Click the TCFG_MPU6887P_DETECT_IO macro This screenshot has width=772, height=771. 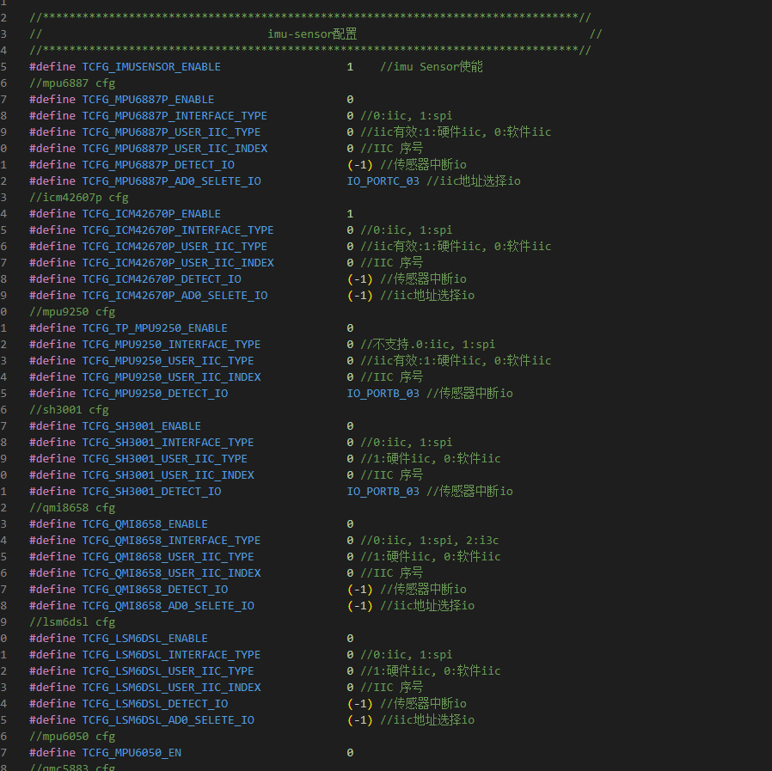click(158, 164)
